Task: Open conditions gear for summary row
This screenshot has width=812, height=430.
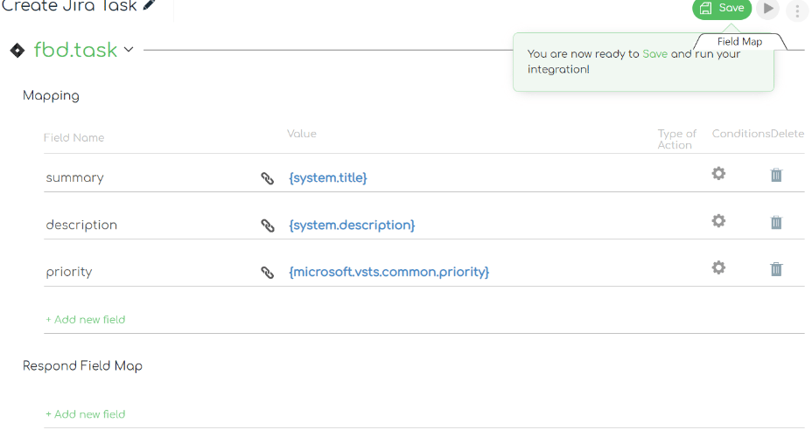Action: (x=718, y=173)
